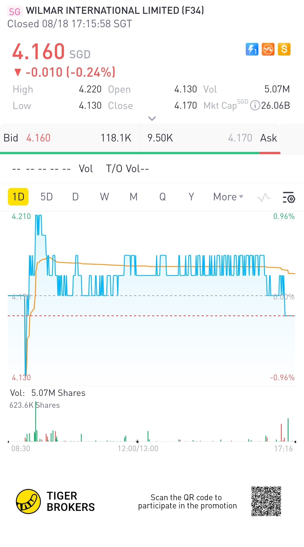Open the Mkt Cap info icon
The image size is (304, 547).
click(x=255, y=106)
